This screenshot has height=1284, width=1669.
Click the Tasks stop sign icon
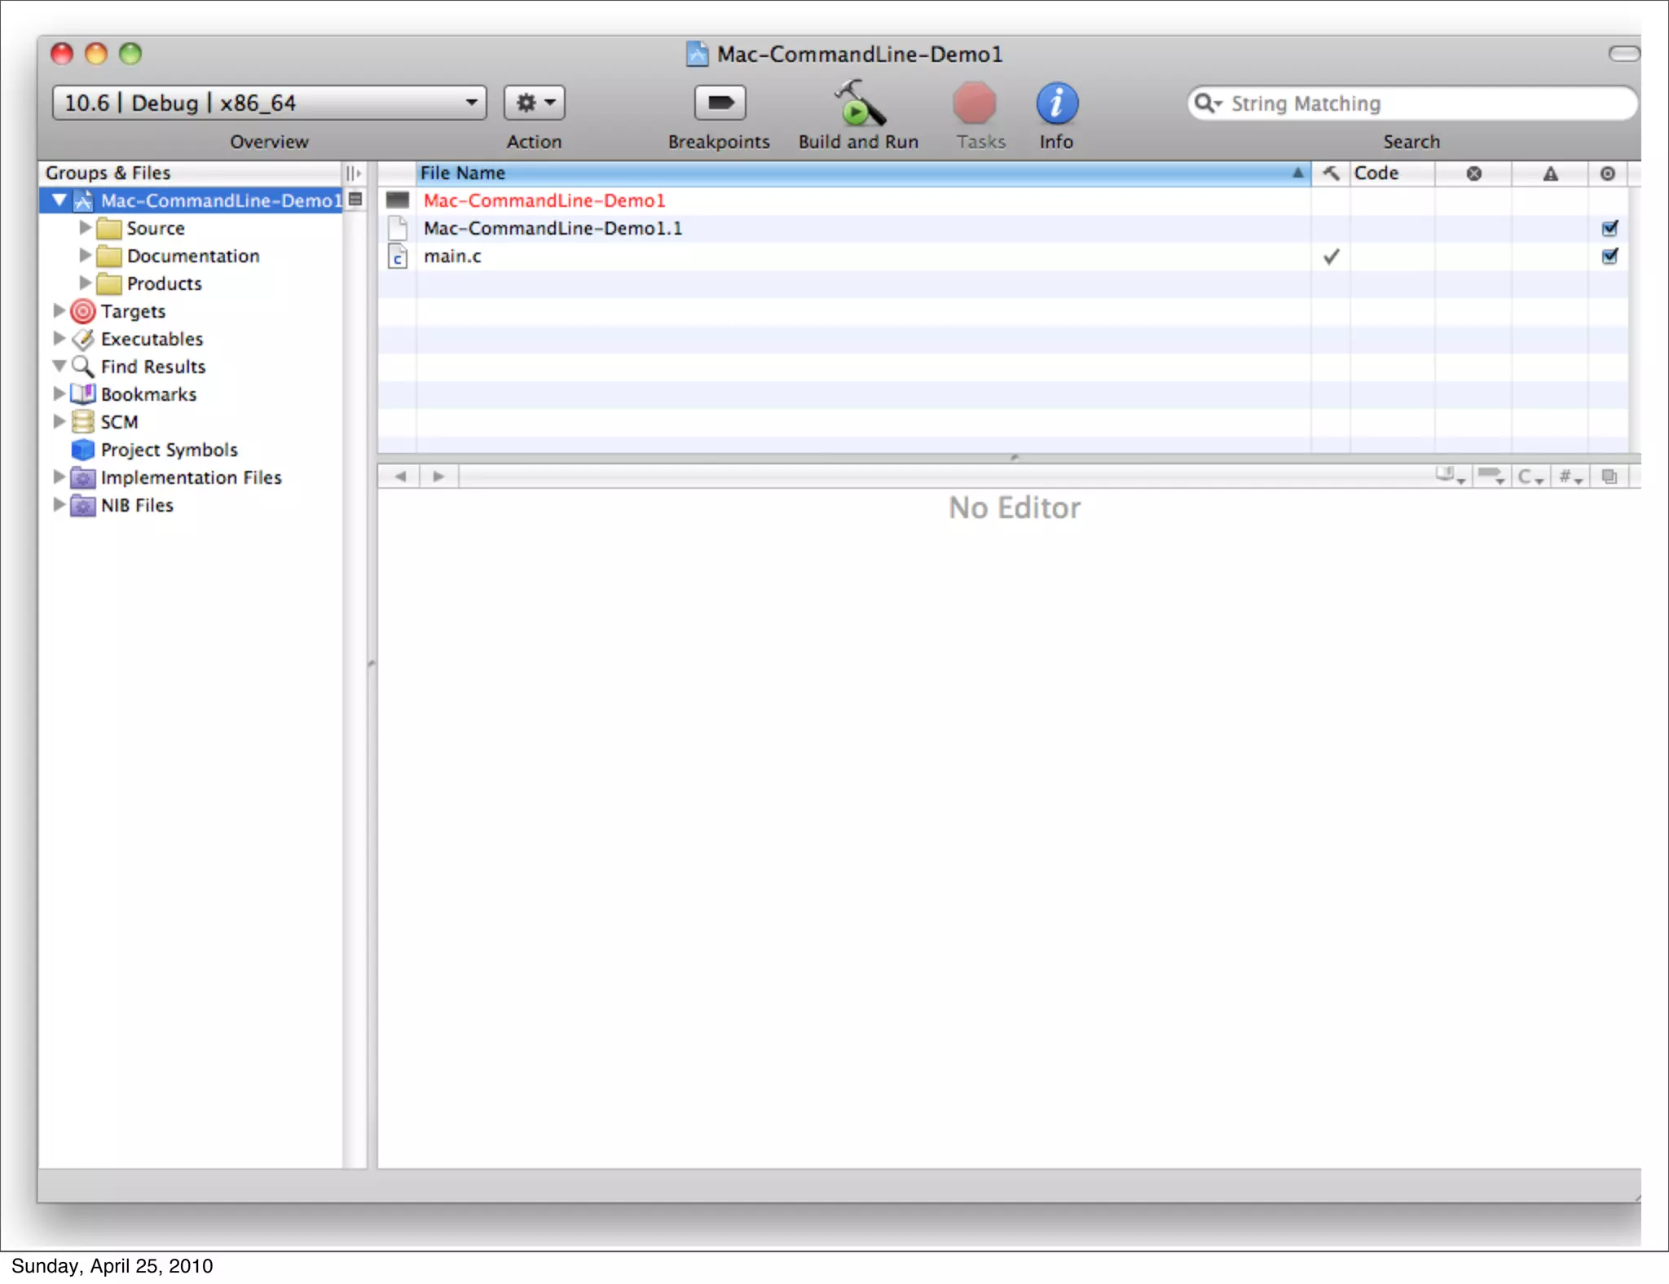click(x=974, y=103)
